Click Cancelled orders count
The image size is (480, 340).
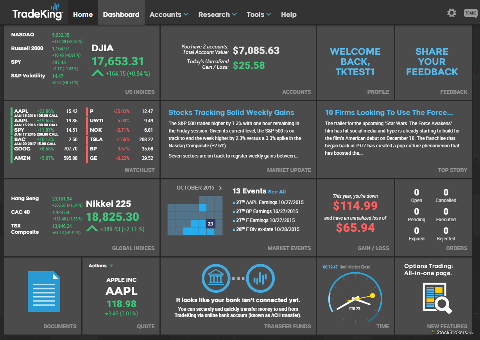(446, 196)
